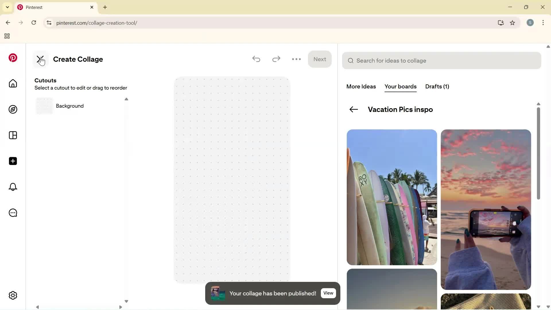Focus the Search for ideas to collage field
551x310 pixels.
click(x=441, y=61)
